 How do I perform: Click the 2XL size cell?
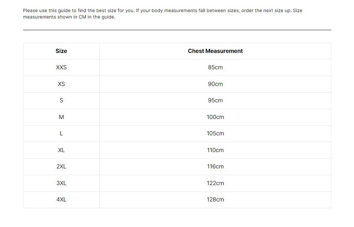61,167
